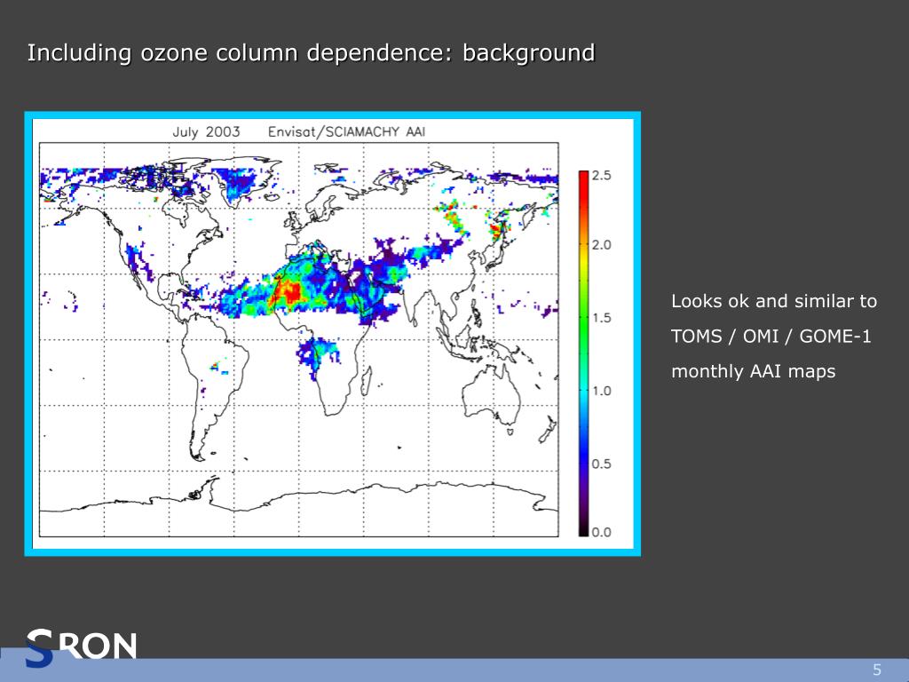Viewport: 909px width, 682px height.
Task: Click the 'July 2003' map title text
Action: 206,132
